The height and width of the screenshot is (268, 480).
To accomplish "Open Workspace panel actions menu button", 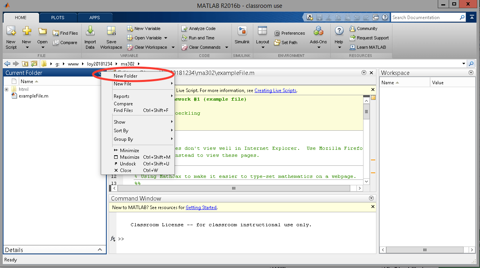I will click(x=471, y=73).
